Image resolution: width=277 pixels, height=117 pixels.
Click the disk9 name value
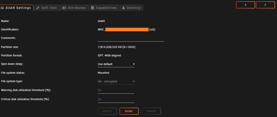pos(101,21)
